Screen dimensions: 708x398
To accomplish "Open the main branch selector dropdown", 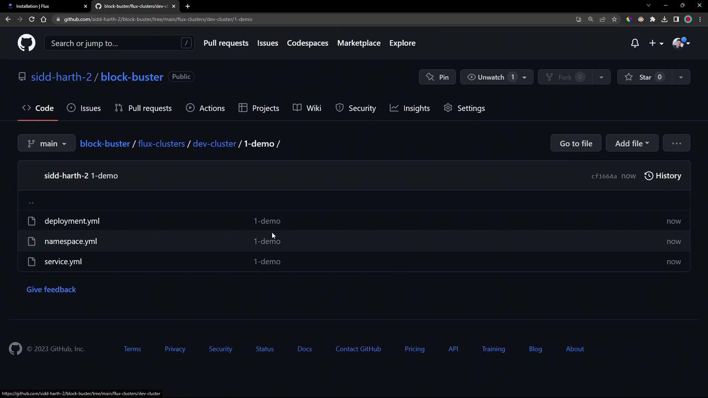I will (x=46, y=144).
